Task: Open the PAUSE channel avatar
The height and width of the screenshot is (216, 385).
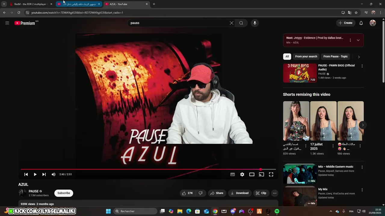Action: coord(23,193)
